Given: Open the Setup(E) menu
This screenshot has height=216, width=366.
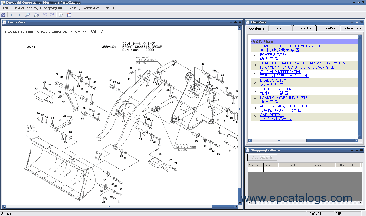Looking at the screenshot, I should [x=74, y=8].
